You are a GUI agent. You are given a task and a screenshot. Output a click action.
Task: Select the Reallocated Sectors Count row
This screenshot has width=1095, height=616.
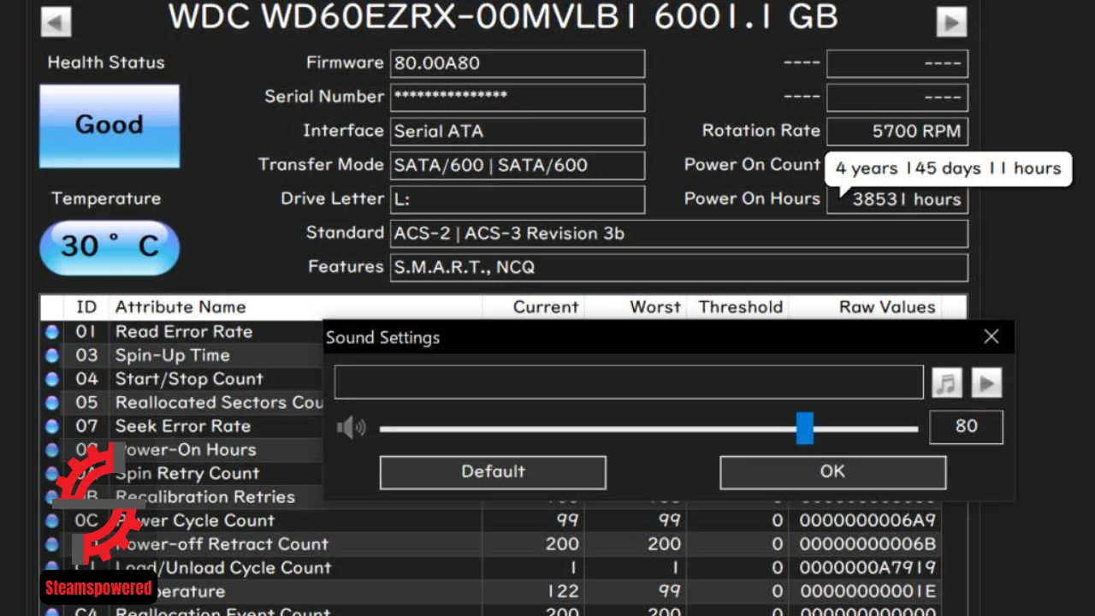[181, 402]
